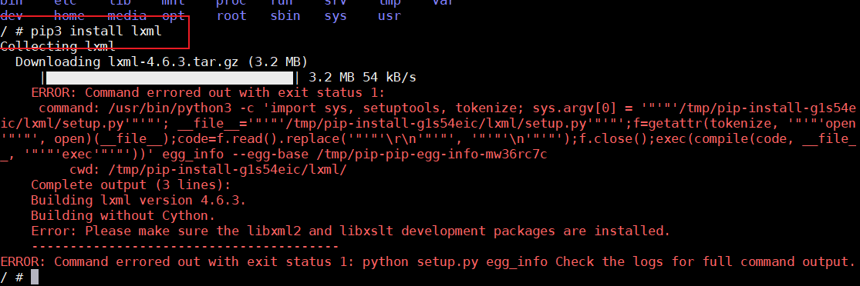Click the 'Check the logs for full command output' text
This screenshot has height=286, width=860.
[x=706, y=261]
